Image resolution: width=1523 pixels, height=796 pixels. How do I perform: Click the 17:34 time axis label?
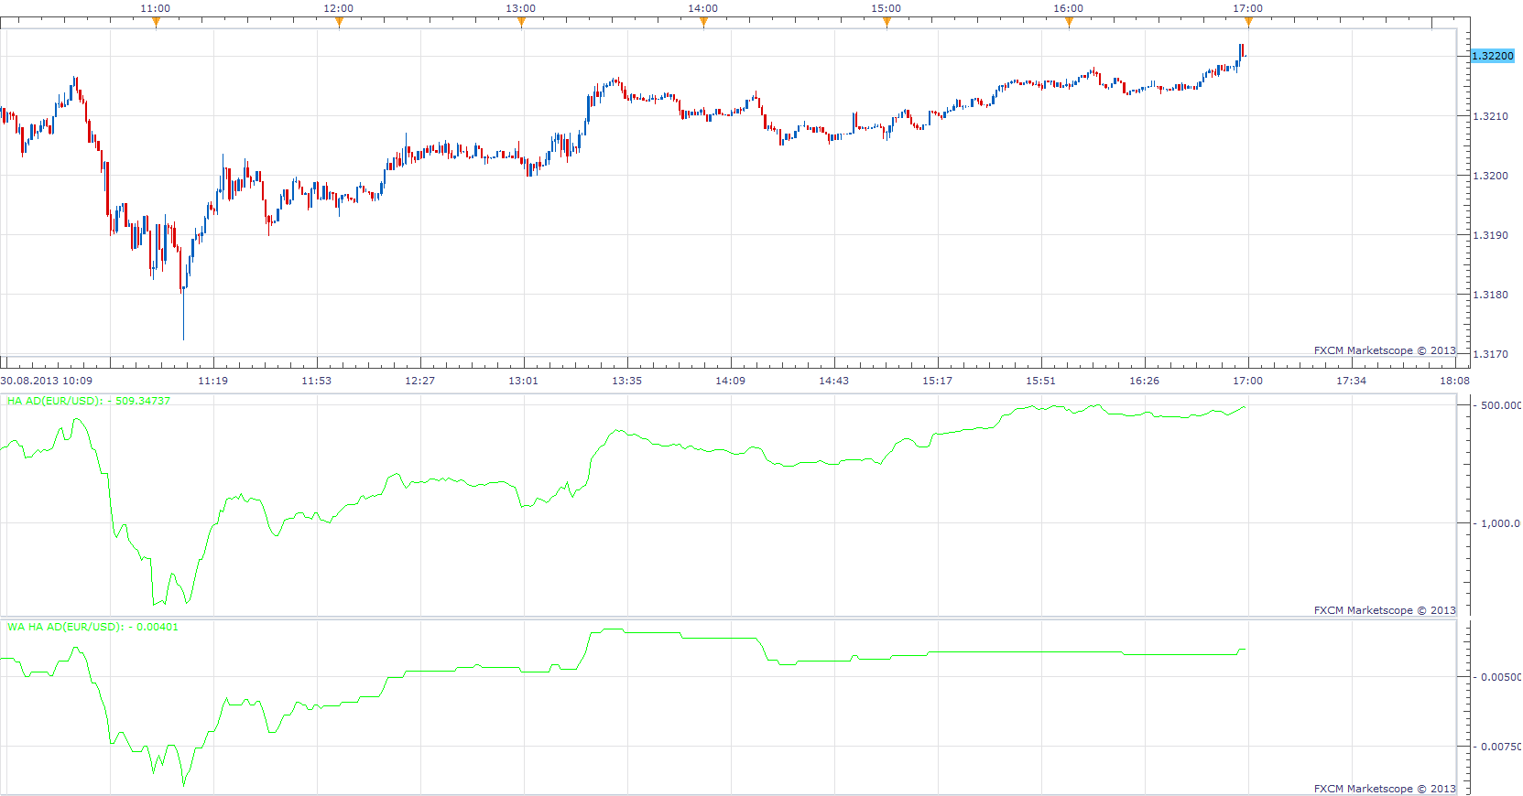click(1352, 381)
